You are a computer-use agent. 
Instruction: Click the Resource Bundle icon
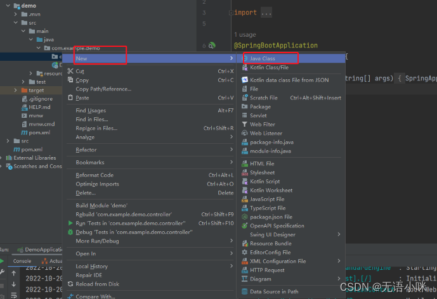coord(245,243)
